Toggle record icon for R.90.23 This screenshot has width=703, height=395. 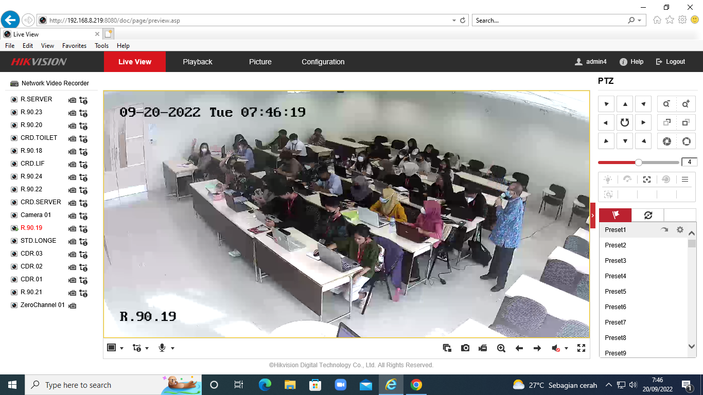(x=73, y=113)
